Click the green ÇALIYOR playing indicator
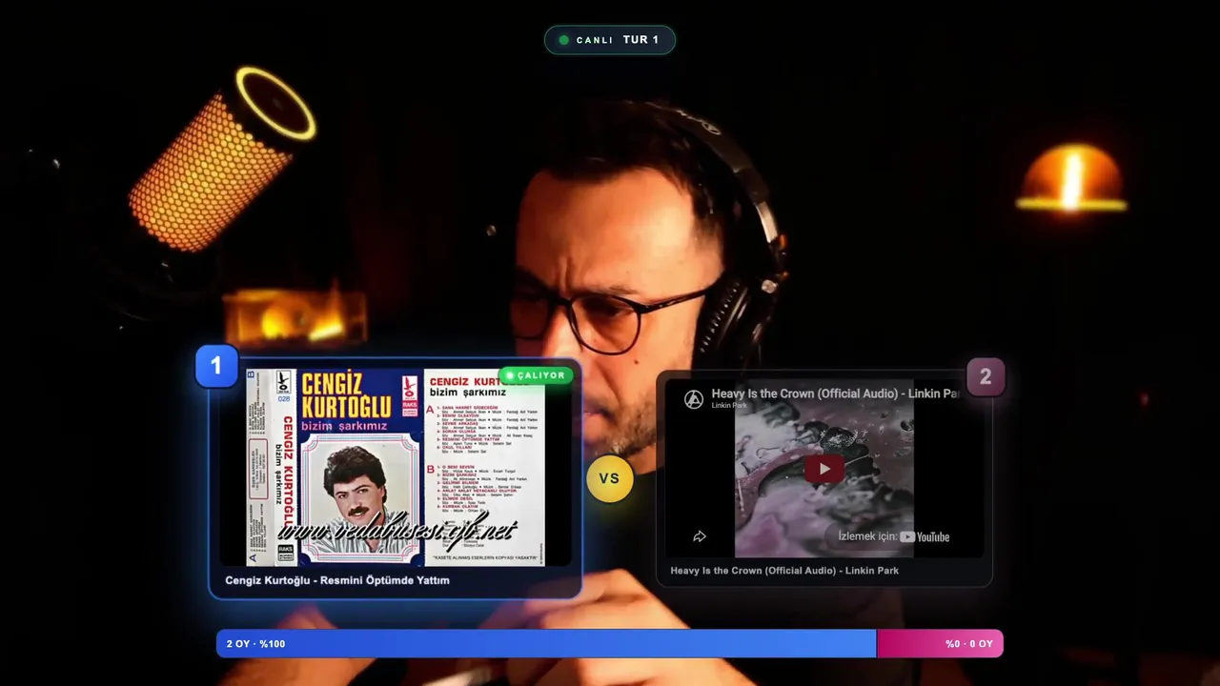Screen dimensions: 1220x686 pos(536,375)
